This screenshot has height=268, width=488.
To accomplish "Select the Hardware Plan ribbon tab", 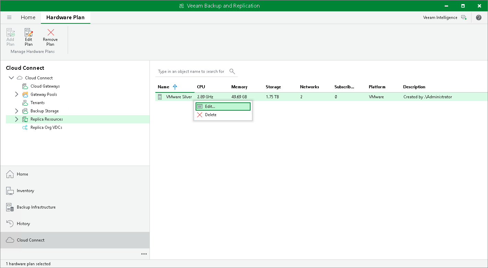I will click(x=66, y=18).
